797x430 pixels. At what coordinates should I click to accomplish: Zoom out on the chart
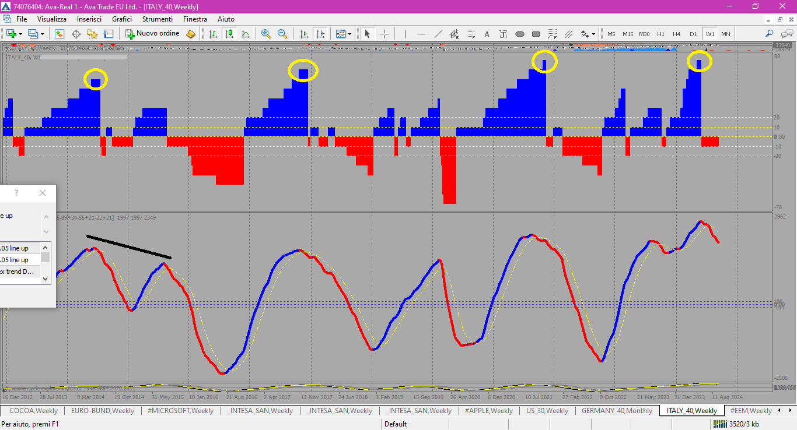(x=282, y=34)
